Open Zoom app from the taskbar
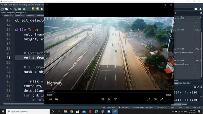This screenshot has width=203, height=114. click(x=109, y=111)
